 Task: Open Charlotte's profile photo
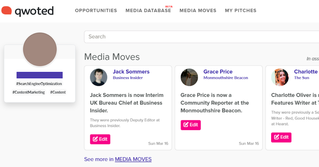click(280, 77)
